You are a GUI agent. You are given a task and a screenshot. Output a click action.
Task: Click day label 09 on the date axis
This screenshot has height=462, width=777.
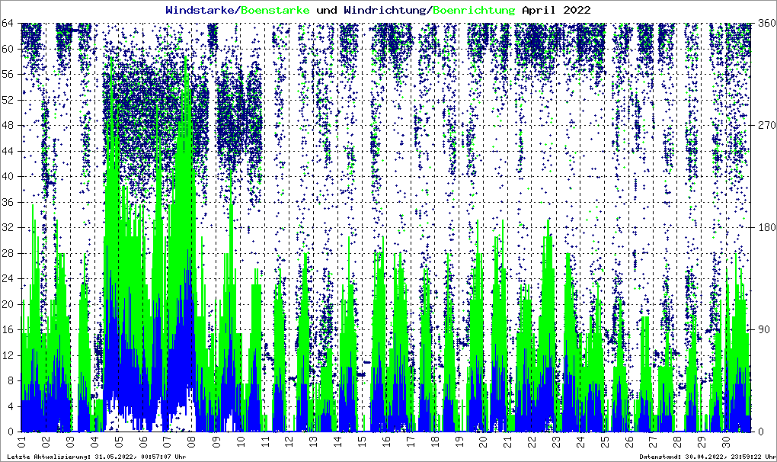click(216, 440)
